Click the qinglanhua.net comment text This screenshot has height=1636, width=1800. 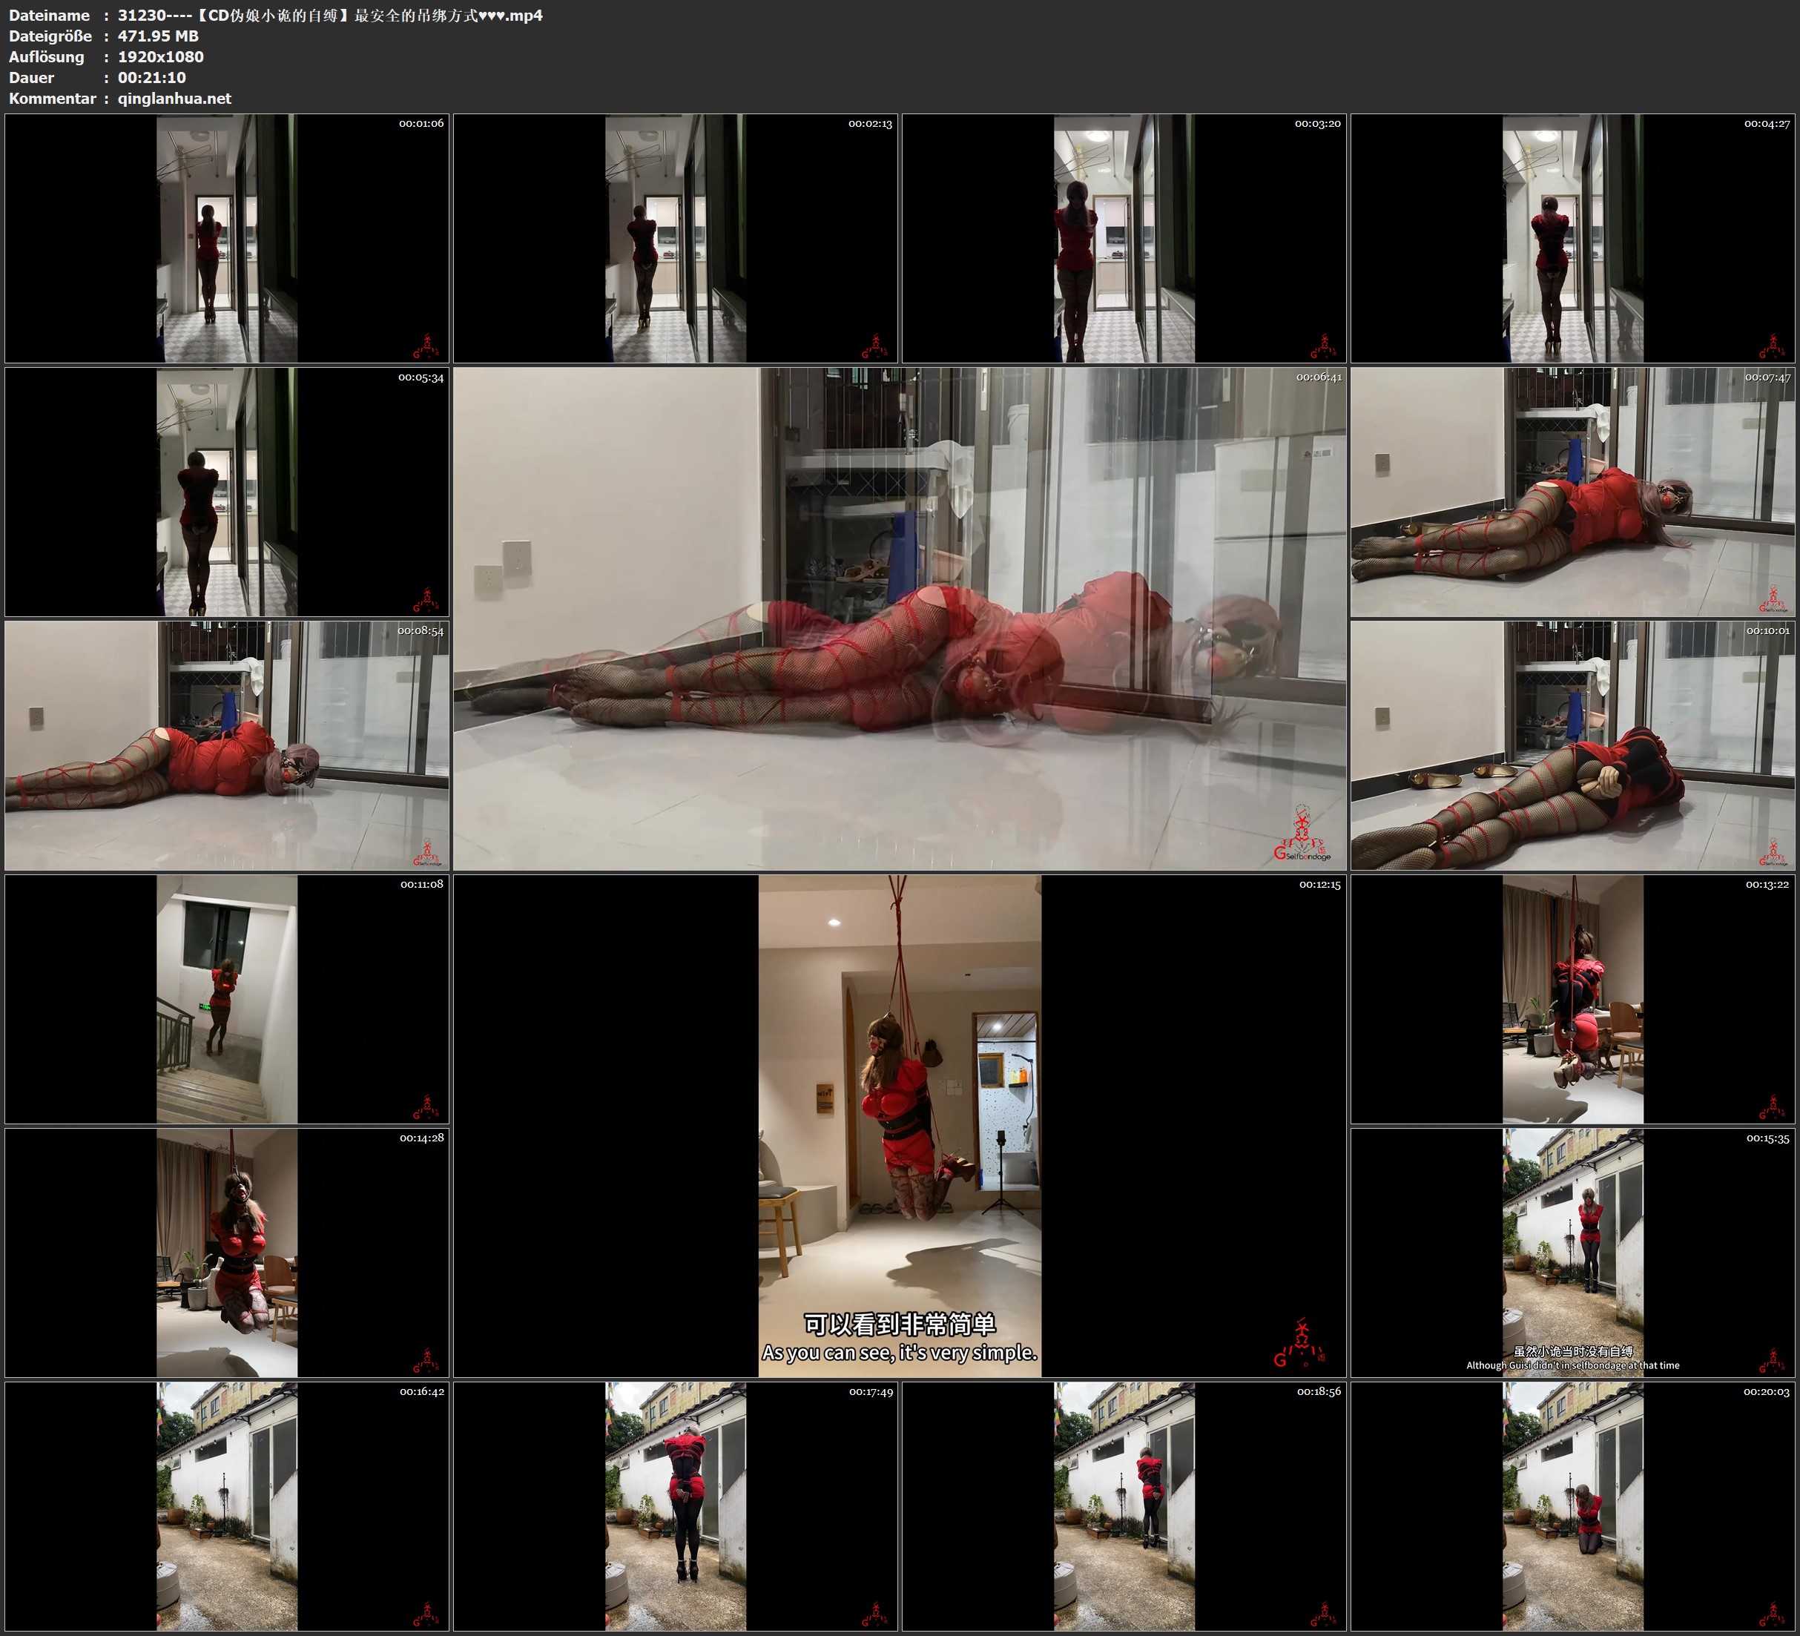(174, 98)
